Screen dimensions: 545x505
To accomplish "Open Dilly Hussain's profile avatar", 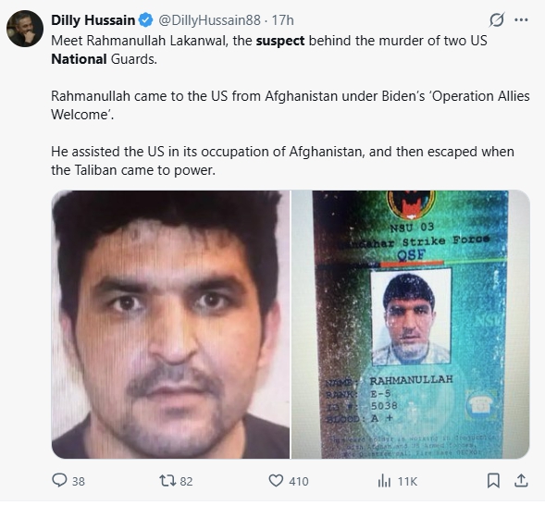I will pos(25,29).
